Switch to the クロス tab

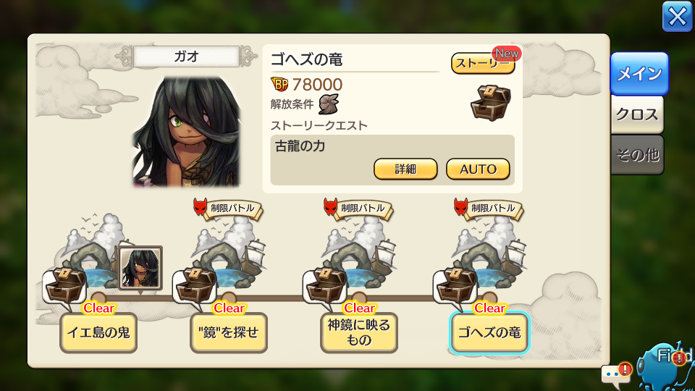[x=637, y=114]
